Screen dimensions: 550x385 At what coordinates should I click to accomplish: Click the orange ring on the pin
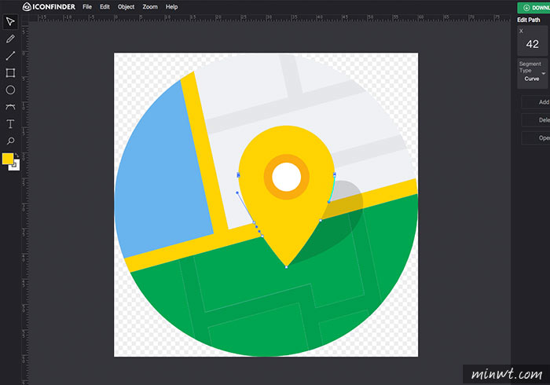click(269, 177)
